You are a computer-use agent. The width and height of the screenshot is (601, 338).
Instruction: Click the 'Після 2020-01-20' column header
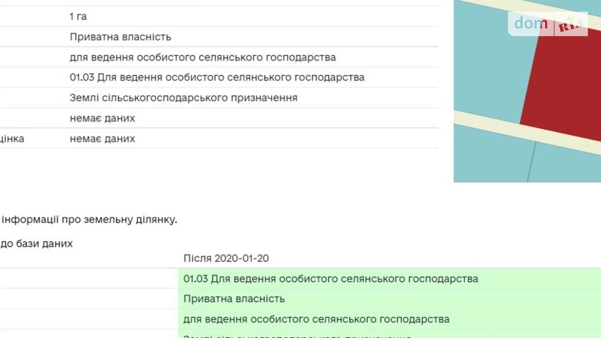(226, 258)
